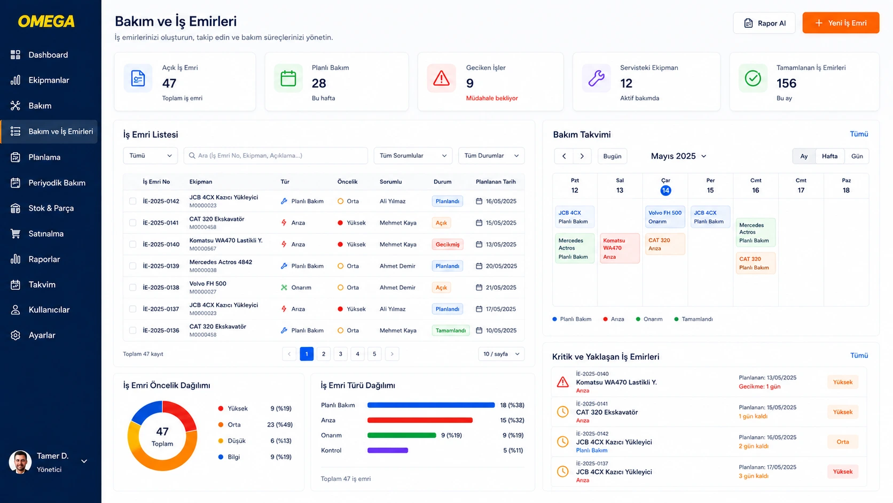Screen dimensions: 893x503
Task: Open the Tüm Sorumlular dropdown
Action: click(x=413, y=156)
